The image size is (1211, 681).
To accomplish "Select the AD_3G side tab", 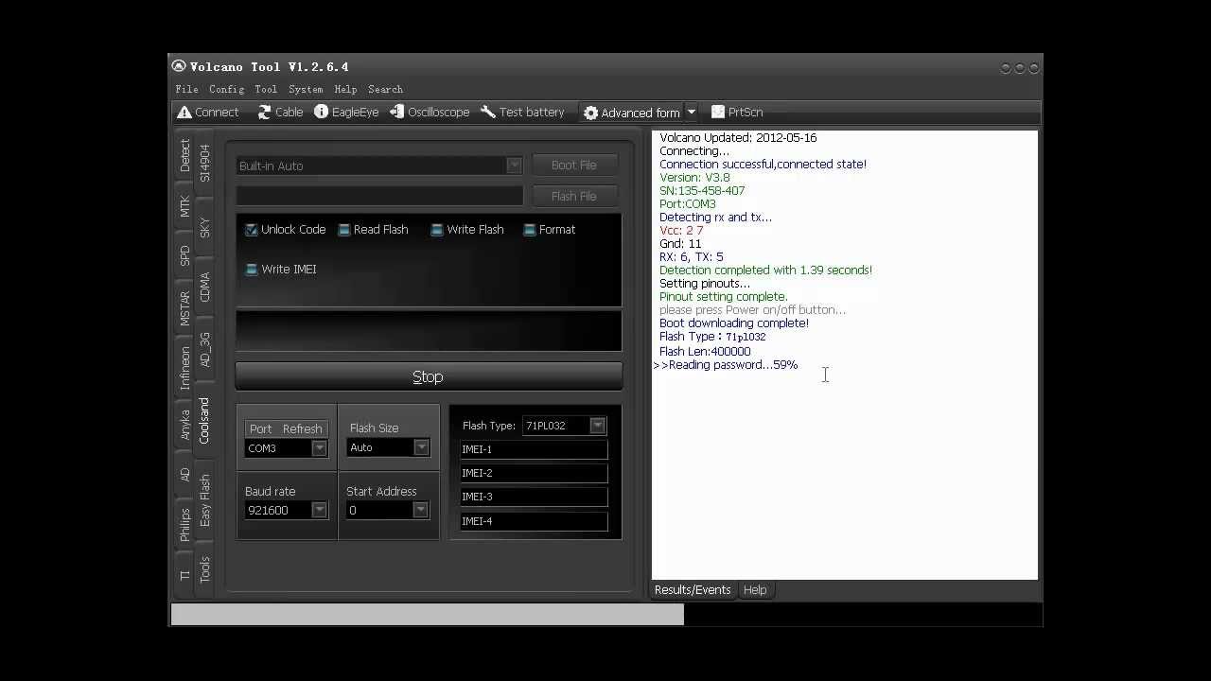I will click(x=205, y=349).
